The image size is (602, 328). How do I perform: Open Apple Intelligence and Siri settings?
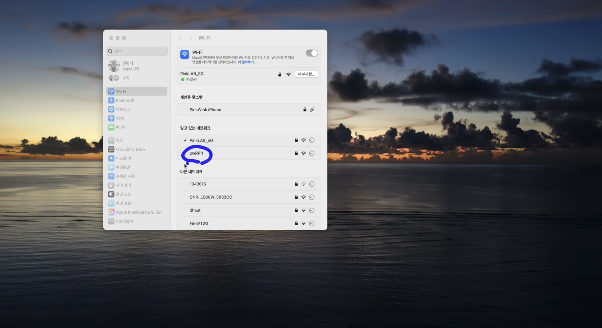(x=138, y=212)
